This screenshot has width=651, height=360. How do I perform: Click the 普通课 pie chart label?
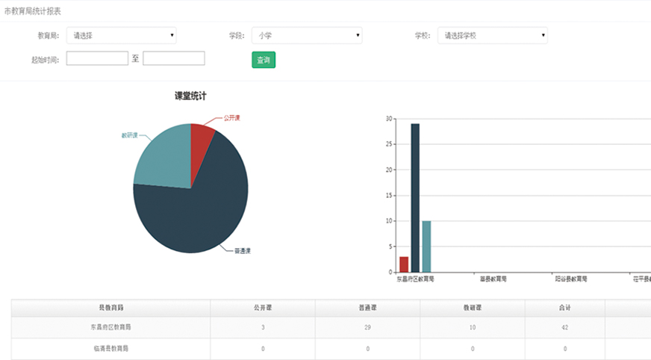tap(243, 251)
